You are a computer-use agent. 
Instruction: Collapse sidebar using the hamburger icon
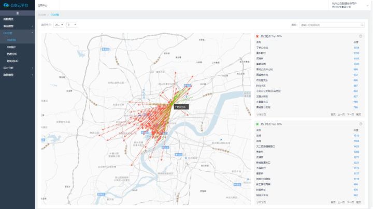coord(18,13)
